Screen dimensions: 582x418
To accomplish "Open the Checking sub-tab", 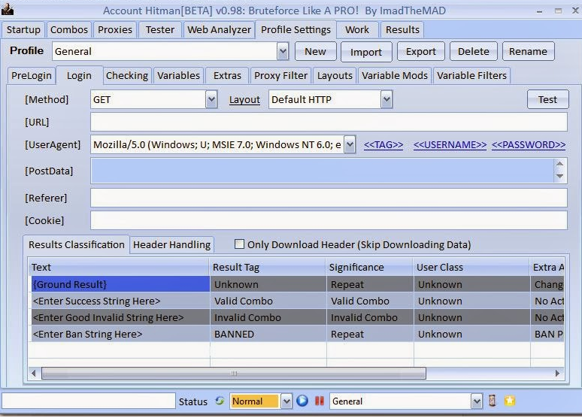I will click(x=127, y=76).
